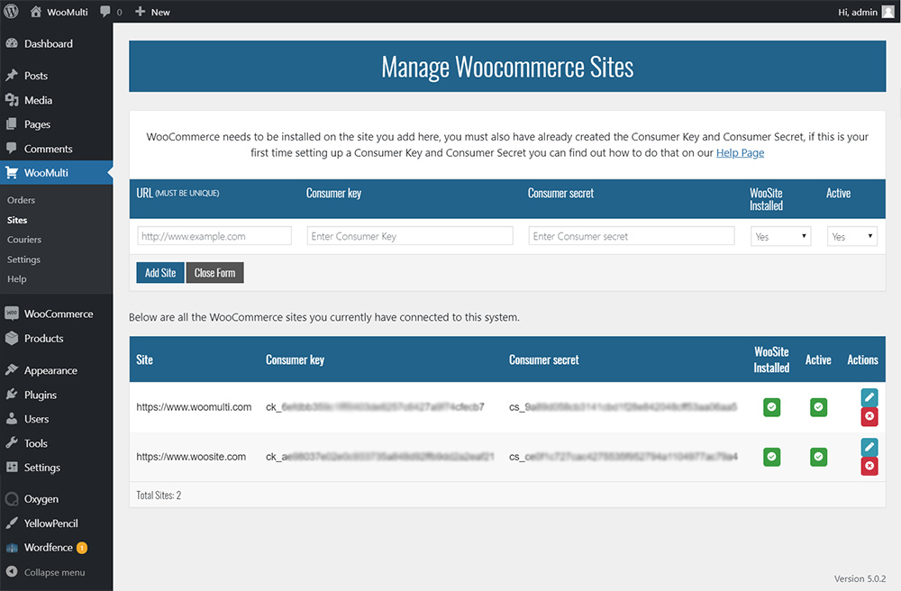This screenshot has height=591, width=901.
Task: Toggle WooSite Installed check for woomulti.com
Action: click(x=771, y=407)
